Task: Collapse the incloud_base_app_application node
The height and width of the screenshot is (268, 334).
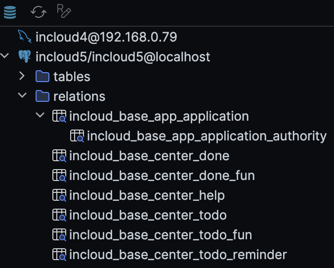Action: (40, 116)
